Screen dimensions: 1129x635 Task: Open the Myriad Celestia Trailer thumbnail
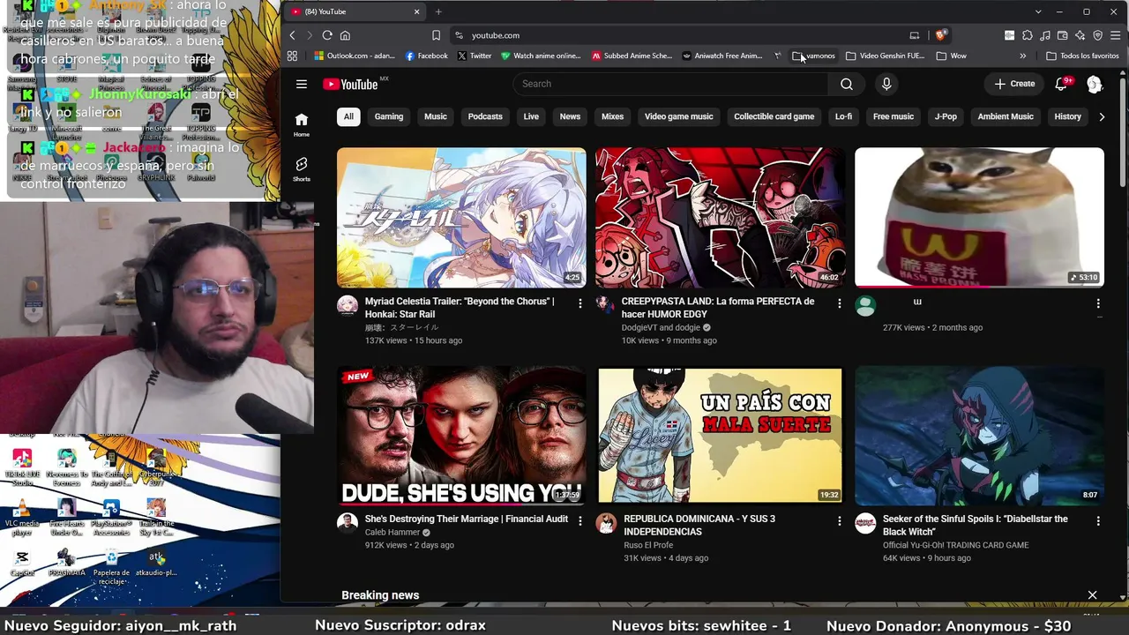click(461, 218)
